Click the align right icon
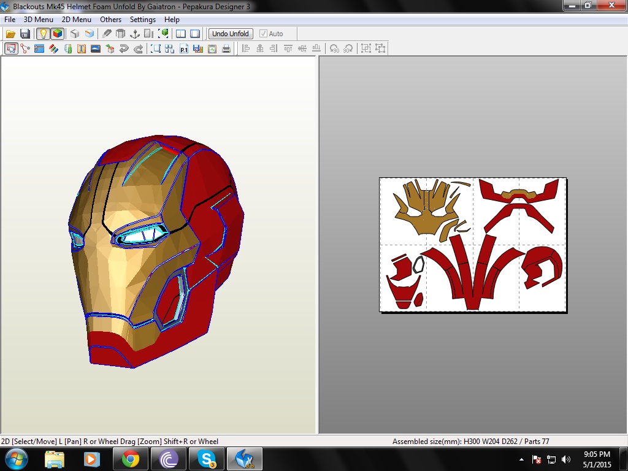 [274, 49]
